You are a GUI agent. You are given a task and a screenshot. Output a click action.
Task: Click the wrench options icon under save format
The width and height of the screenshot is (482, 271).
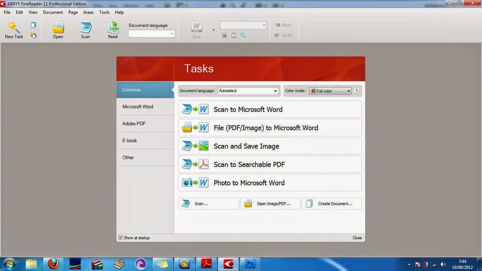243,35
